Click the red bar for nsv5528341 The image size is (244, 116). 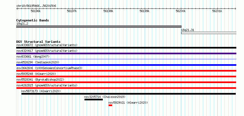pyautogui.click(x=126, y=82)
